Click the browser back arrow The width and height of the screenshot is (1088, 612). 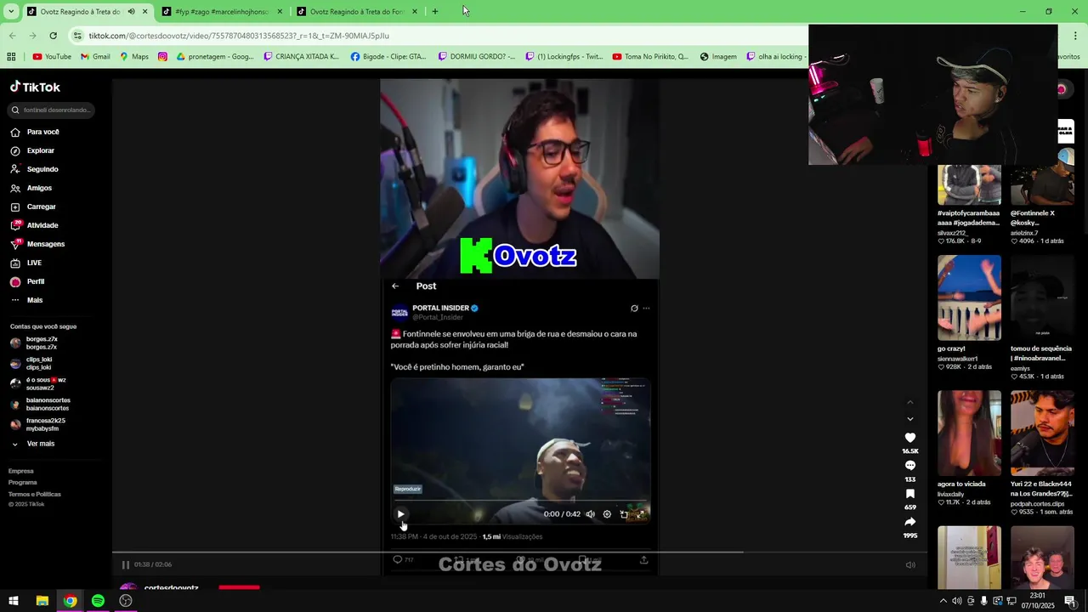click(12, 36)
